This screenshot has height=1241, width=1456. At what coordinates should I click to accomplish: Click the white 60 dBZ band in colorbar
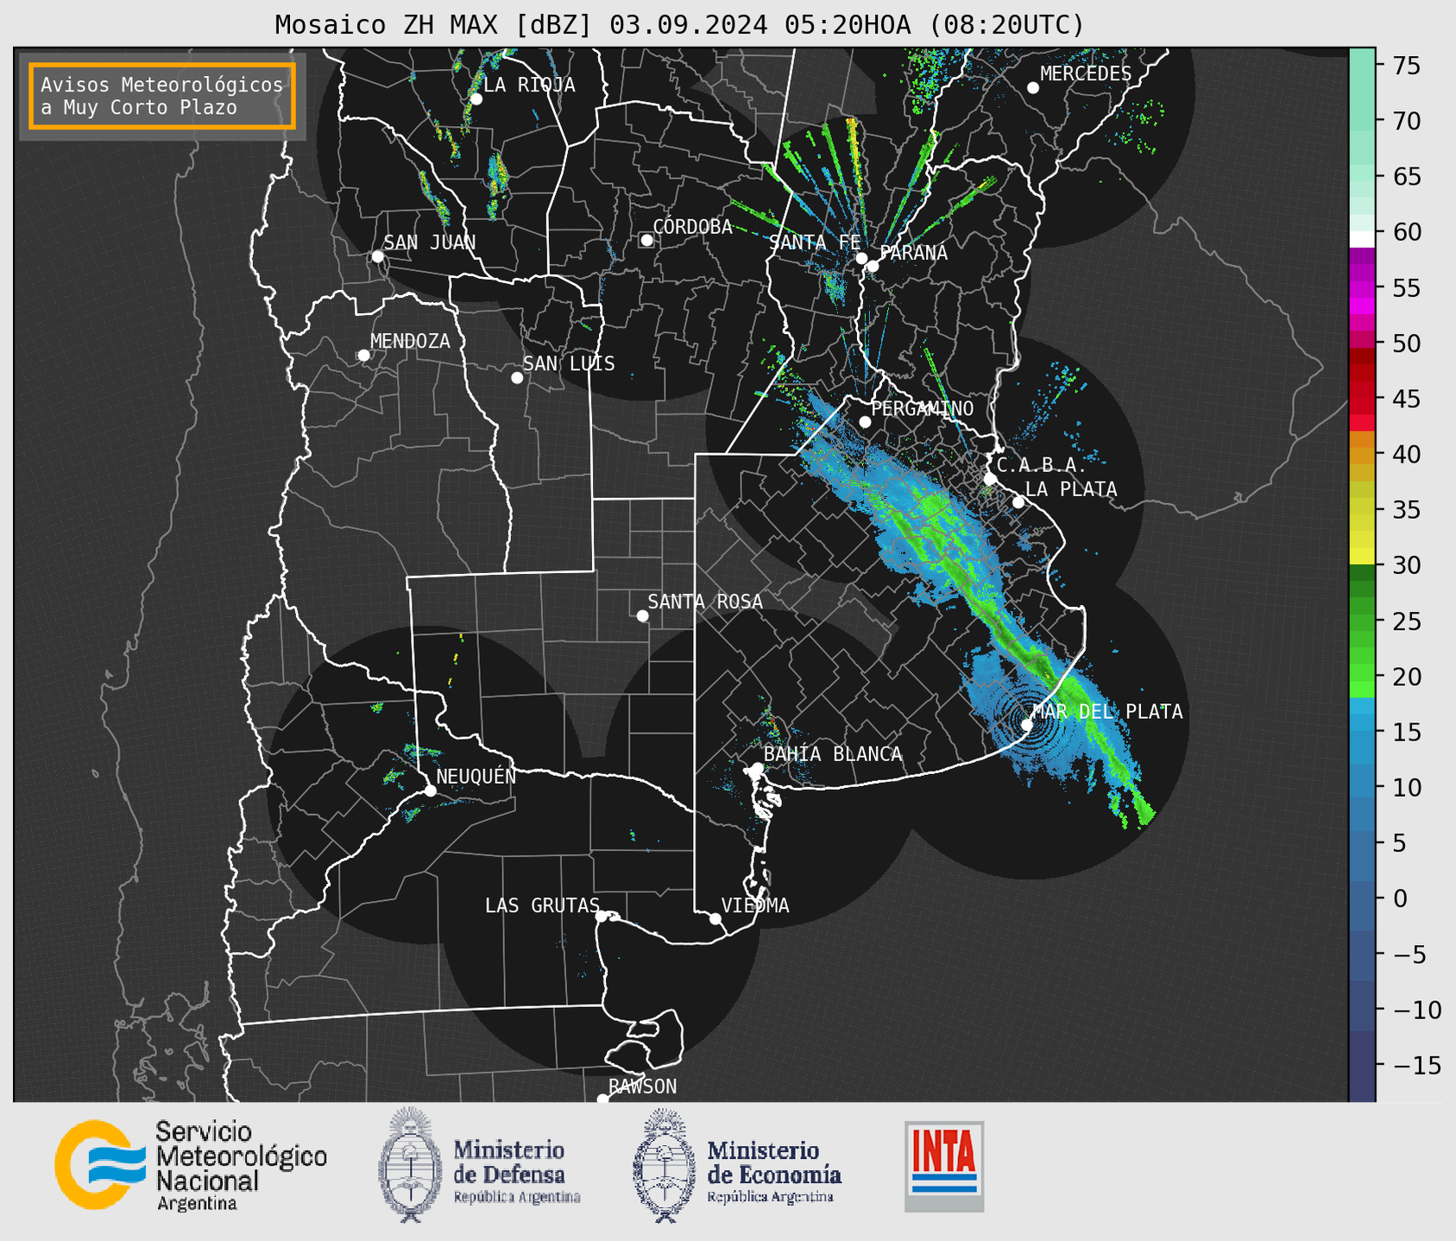(1362, 239)
